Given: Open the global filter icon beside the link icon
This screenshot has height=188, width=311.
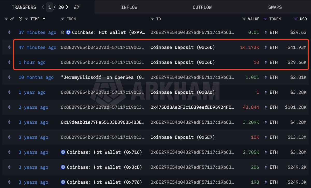Looking at the screenshot, I should (6, 19).
